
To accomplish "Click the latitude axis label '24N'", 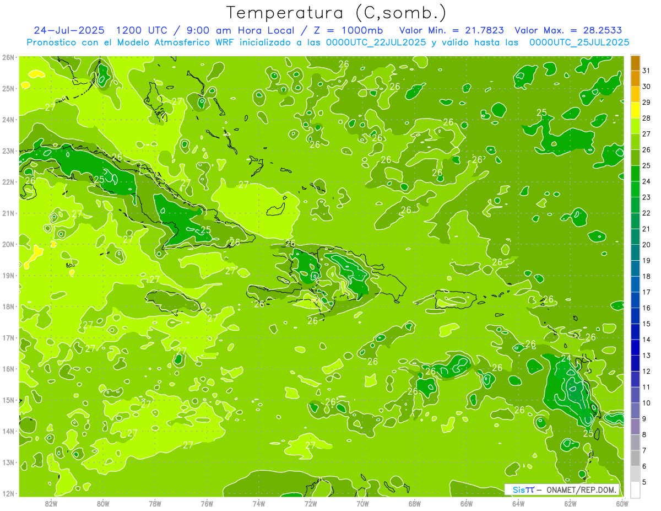I will (x=8, y=120).
